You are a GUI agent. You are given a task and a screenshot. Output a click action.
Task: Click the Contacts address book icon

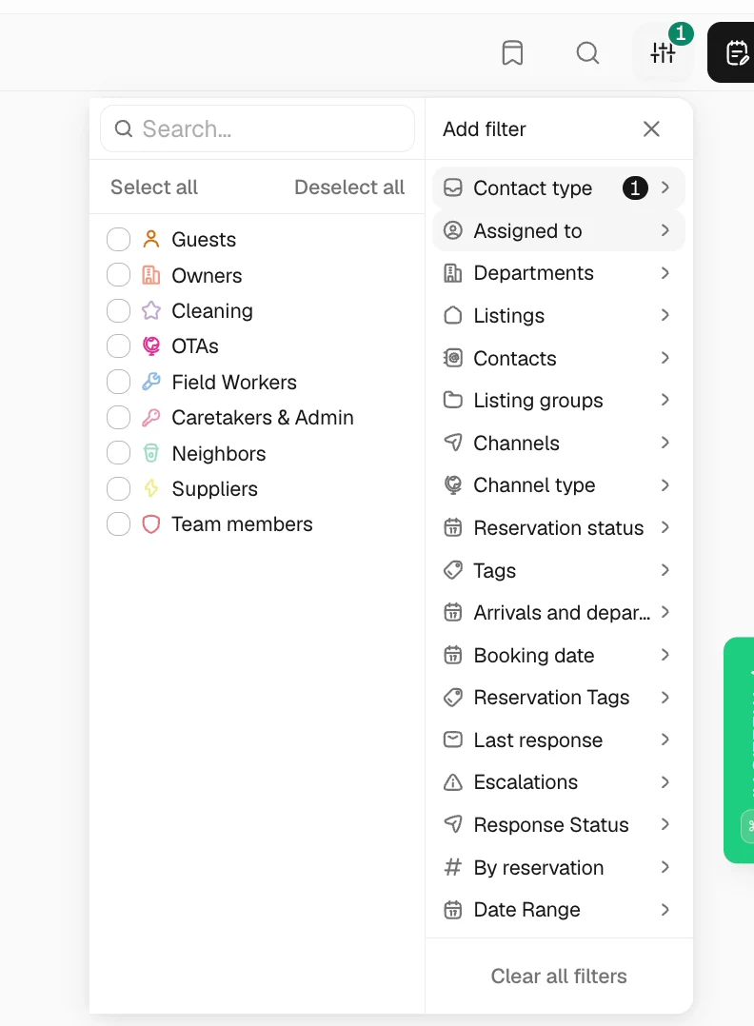[x=453, y=358]
